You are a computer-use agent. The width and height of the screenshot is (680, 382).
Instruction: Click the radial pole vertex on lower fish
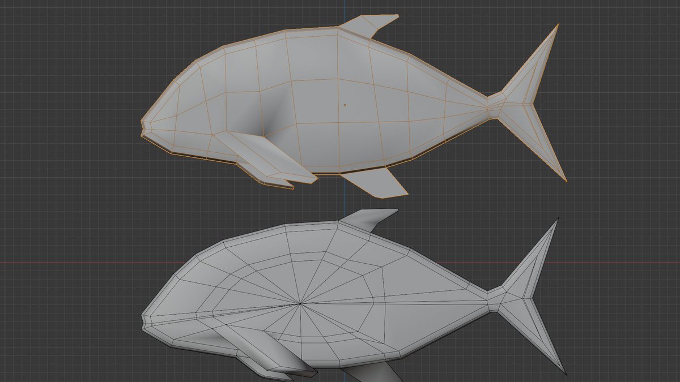point(301,304)
